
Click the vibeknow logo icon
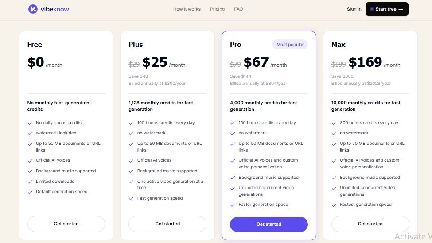click(x=33, y=9)
